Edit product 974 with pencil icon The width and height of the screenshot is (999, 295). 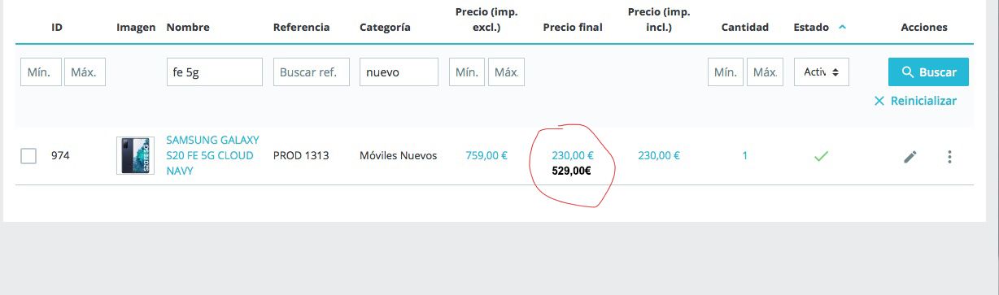click(x=910, y=156)
